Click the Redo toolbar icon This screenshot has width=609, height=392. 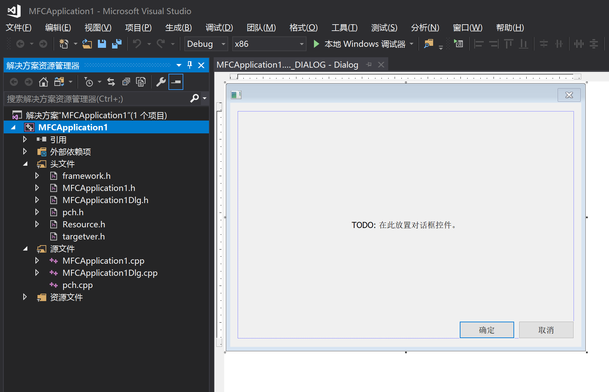[161, 44]
